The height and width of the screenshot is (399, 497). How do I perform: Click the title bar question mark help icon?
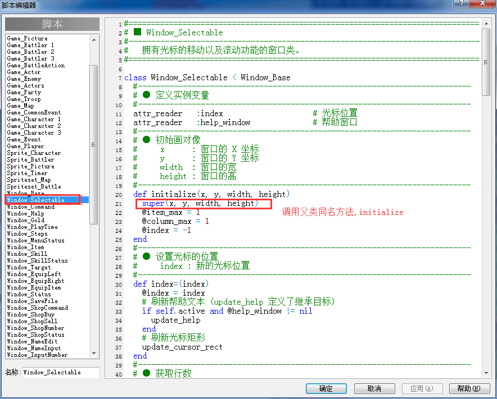point(462,3)
